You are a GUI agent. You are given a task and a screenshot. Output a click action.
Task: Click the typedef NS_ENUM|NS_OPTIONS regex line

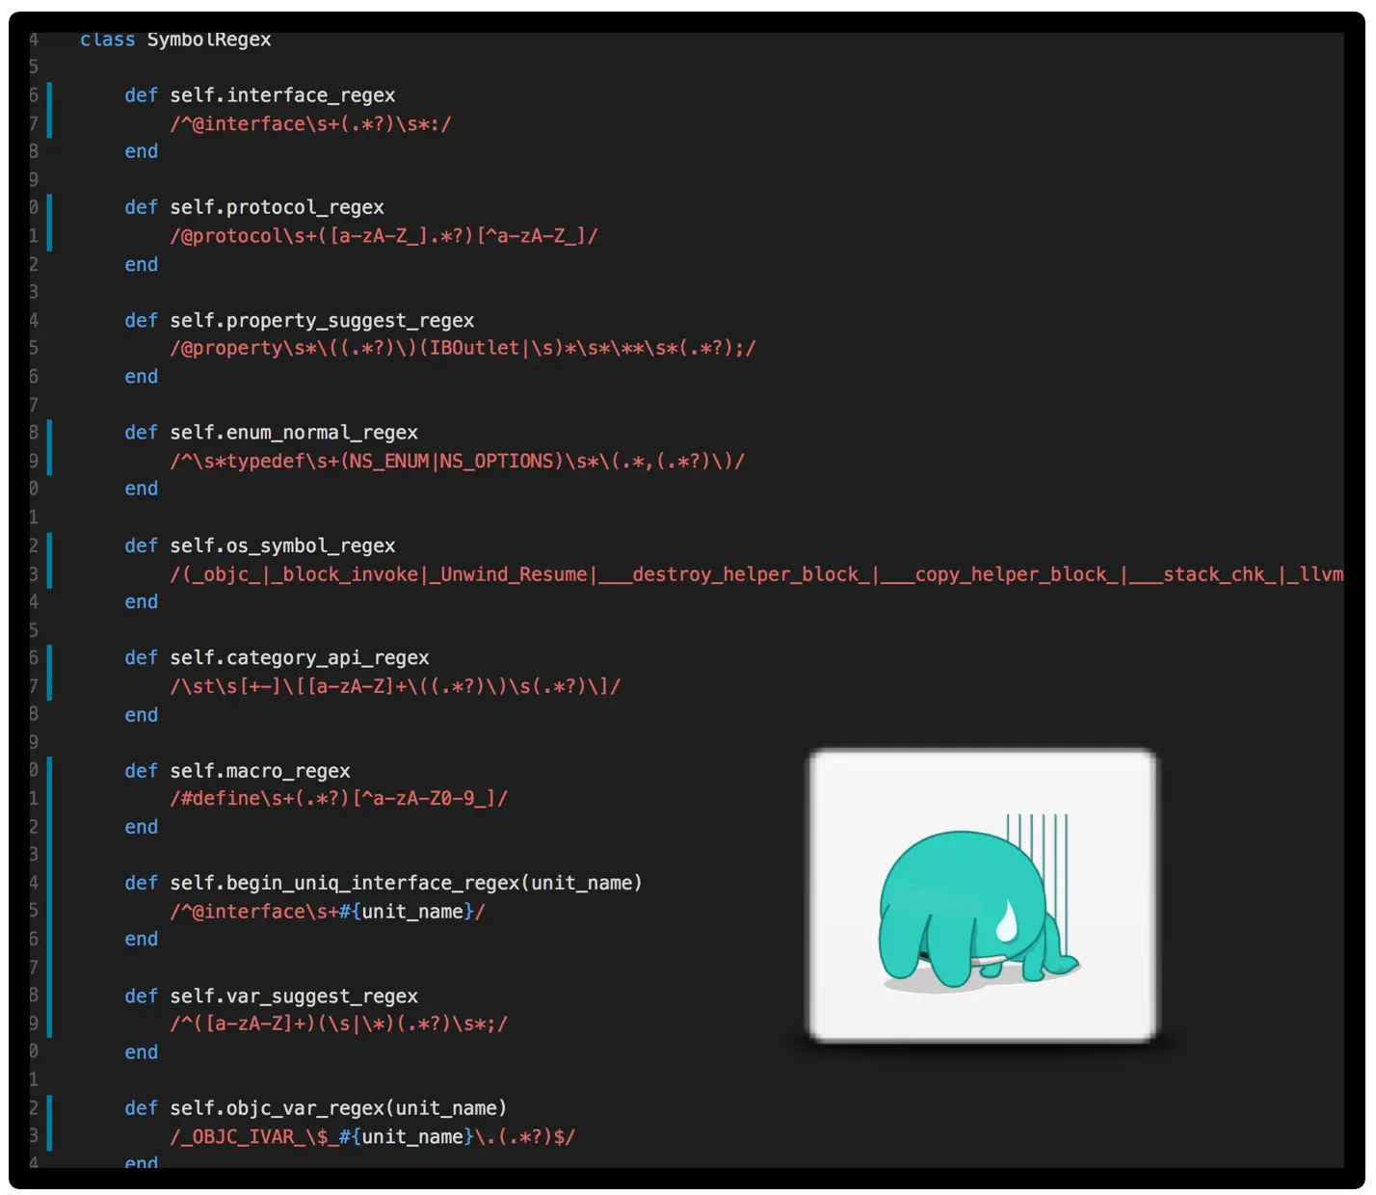458,461
